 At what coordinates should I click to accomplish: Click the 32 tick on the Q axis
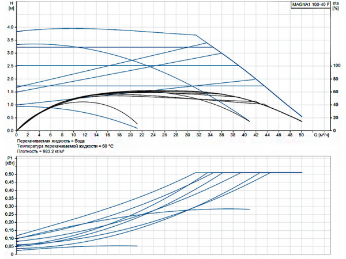point(199,135)
